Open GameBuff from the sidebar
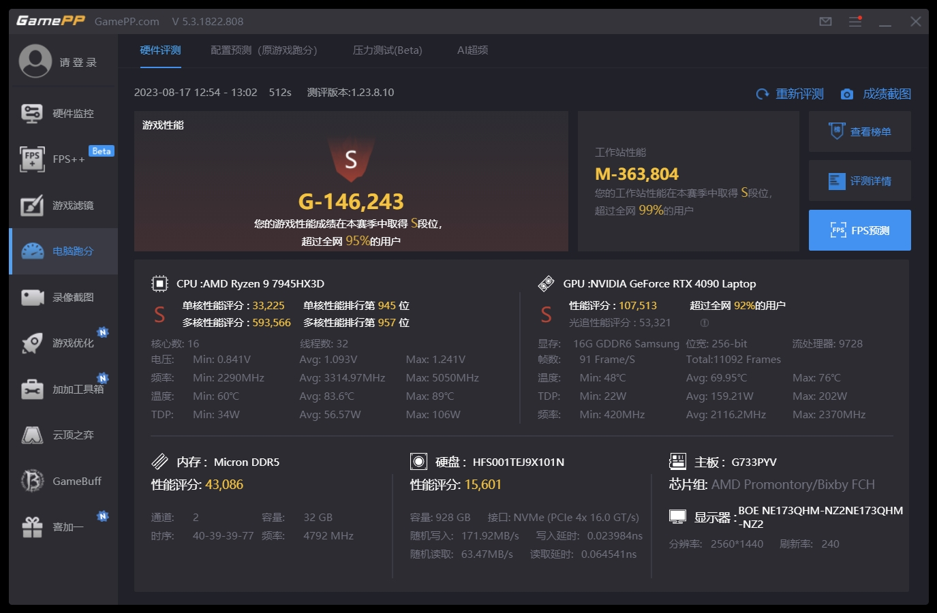 (63, 481)
